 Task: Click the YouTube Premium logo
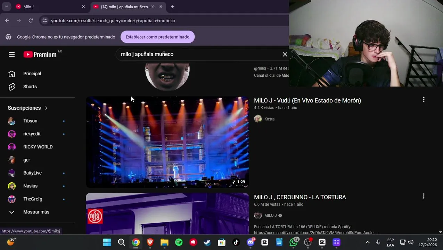tap(40, 54)
